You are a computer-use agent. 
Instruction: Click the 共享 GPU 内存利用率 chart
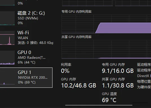point(106,49)
